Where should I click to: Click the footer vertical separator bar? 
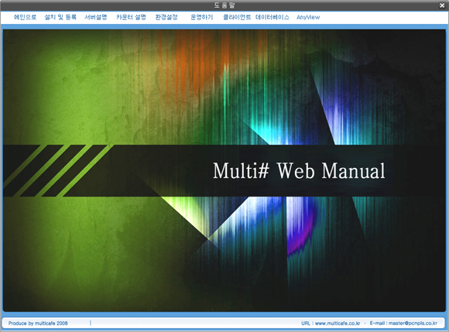[91, 323]
